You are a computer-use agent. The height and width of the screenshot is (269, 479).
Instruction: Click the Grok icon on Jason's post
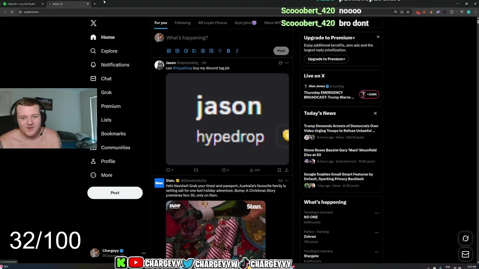pos(280,63)
